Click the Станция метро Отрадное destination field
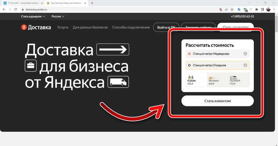 click(218, 65)
